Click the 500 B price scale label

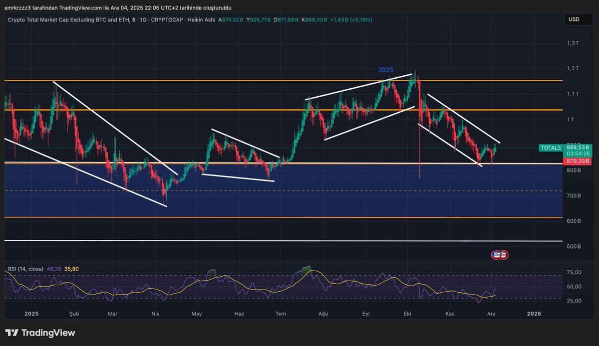coord(573,247)
